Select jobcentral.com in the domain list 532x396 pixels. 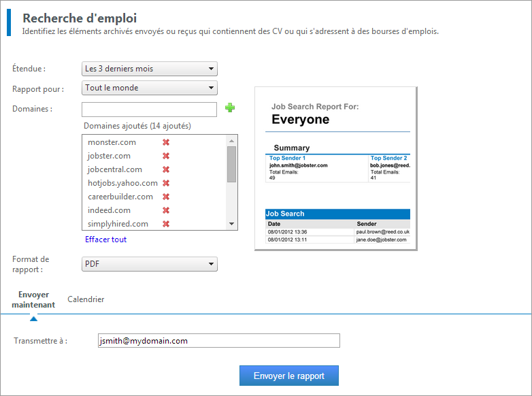[115, 169]
